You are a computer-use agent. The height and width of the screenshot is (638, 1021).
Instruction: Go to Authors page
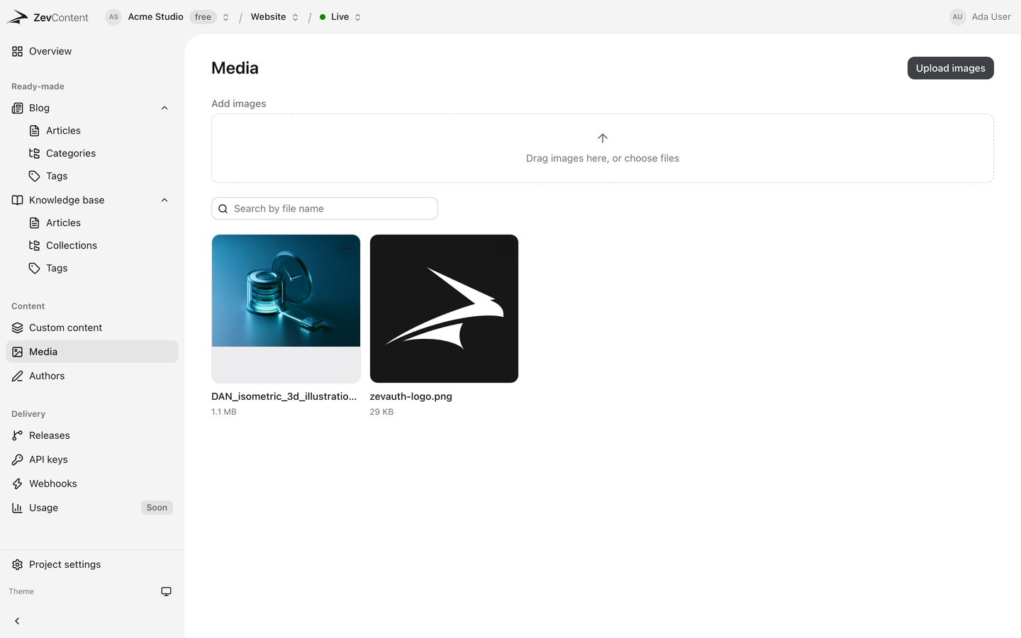click(x=92, y=376)
